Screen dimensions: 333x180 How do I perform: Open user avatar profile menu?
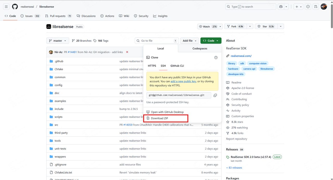click(x=324, y=7)
